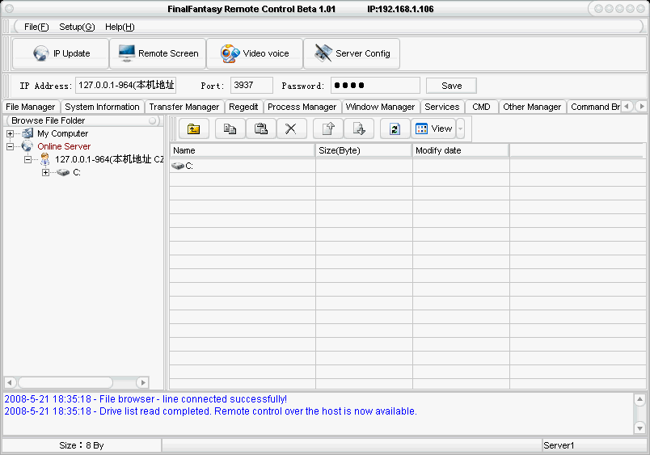Switch to the Process Manager tab
The height and width of the screenshot is (455, 650).
pos(302,107)
